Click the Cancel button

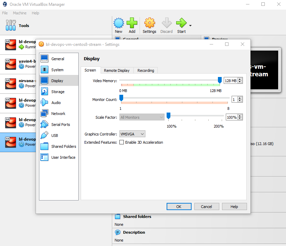tap(207, 207)
